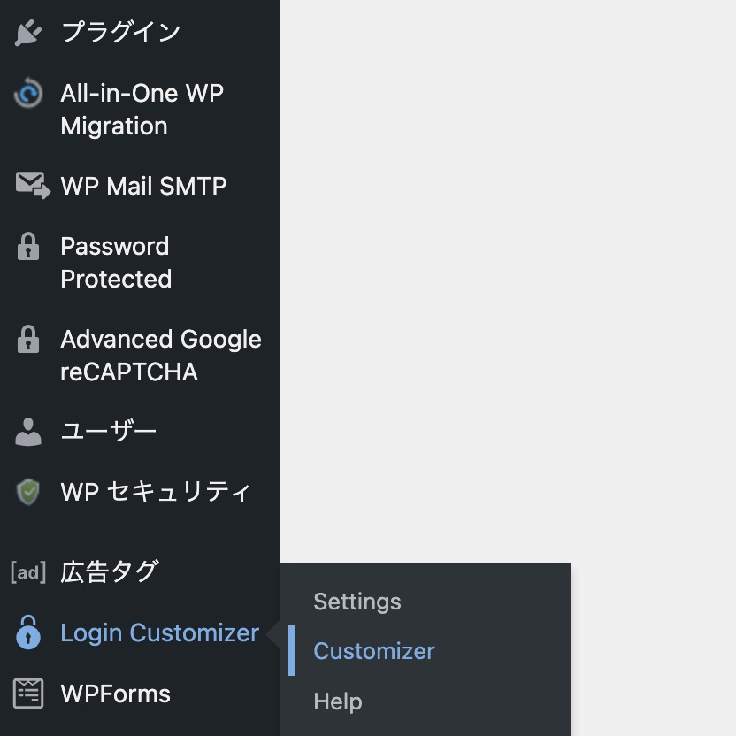Image resolution: width=736 pixels, height=736 pixels.
Task: Choose Settings in the Login Customizer submenu
Action: point(357,602)
